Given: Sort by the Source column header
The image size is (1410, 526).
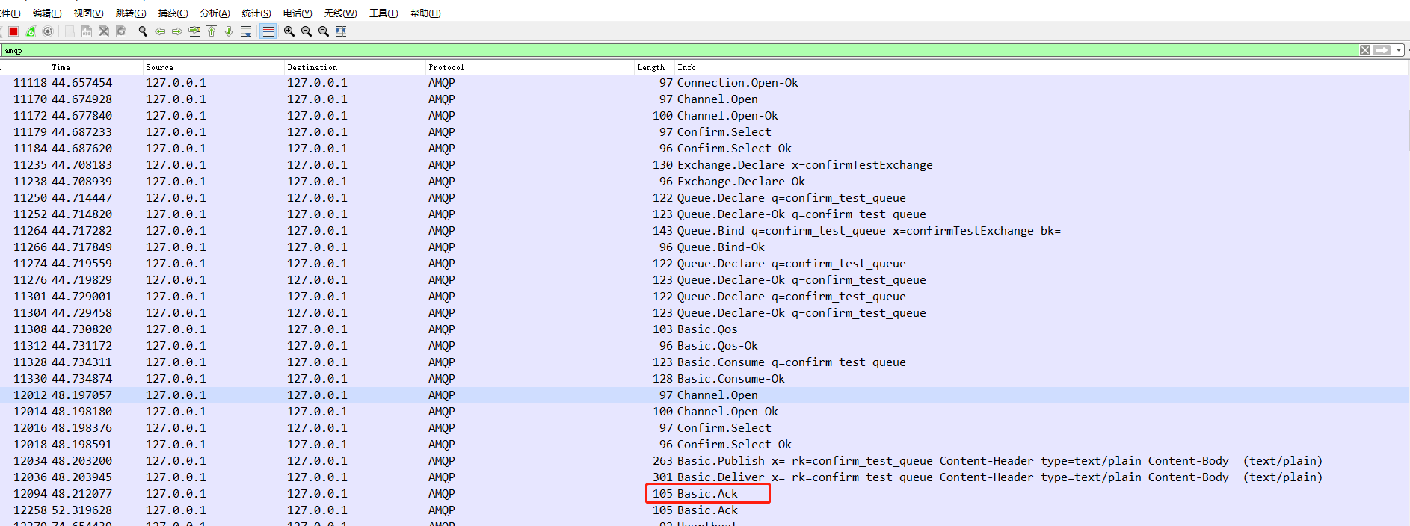Looking at the screenshot, I should click(x=213, y=67).
